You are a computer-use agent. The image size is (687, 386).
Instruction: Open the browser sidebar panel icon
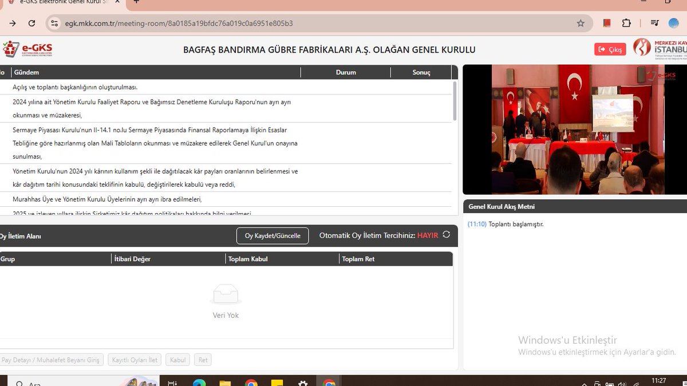[x=654, y=23]
